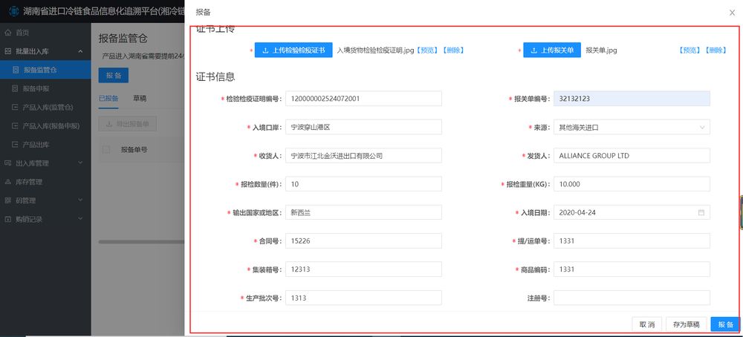Close the 报备 dialog with the X
The image size is (743, 337).
(732, 13)
